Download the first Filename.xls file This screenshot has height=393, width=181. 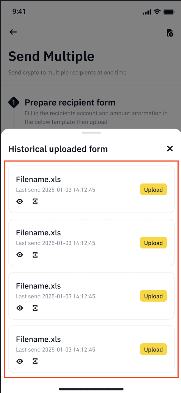[x=35, y=201]
